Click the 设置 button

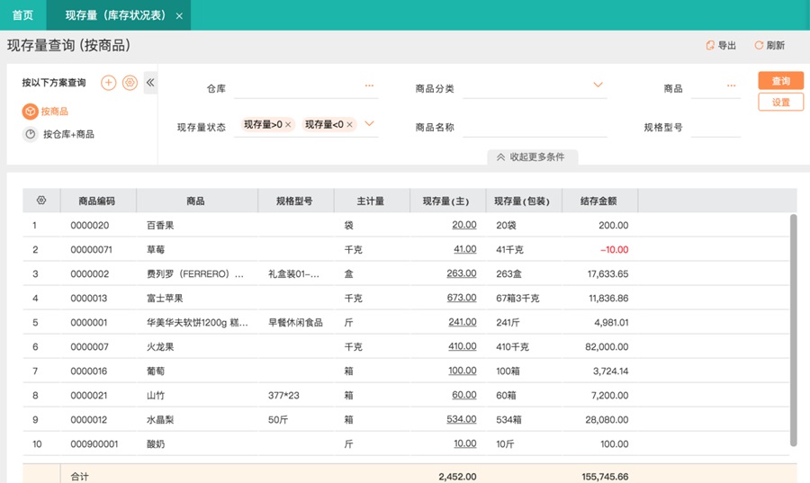click(x=780, y=102)
